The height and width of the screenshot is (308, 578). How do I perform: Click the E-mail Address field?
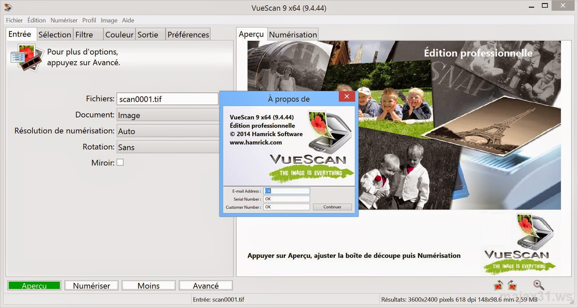[x=286, y=191]
